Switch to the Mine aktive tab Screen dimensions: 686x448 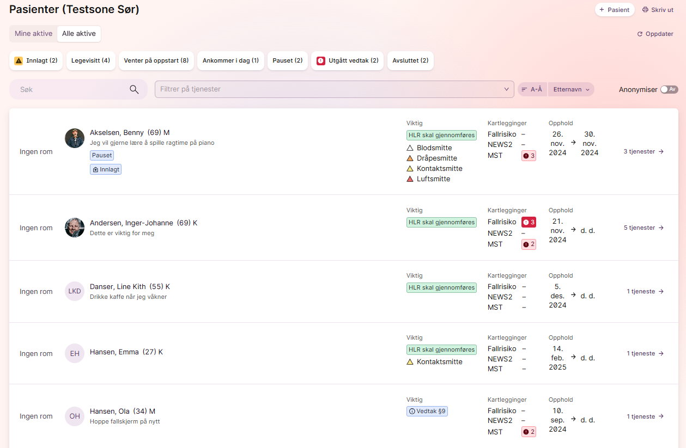34,34
